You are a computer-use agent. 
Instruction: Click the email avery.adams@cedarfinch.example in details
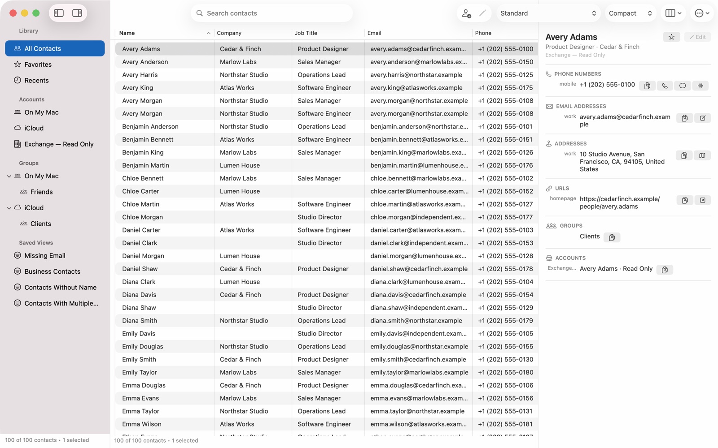[625, 121]
